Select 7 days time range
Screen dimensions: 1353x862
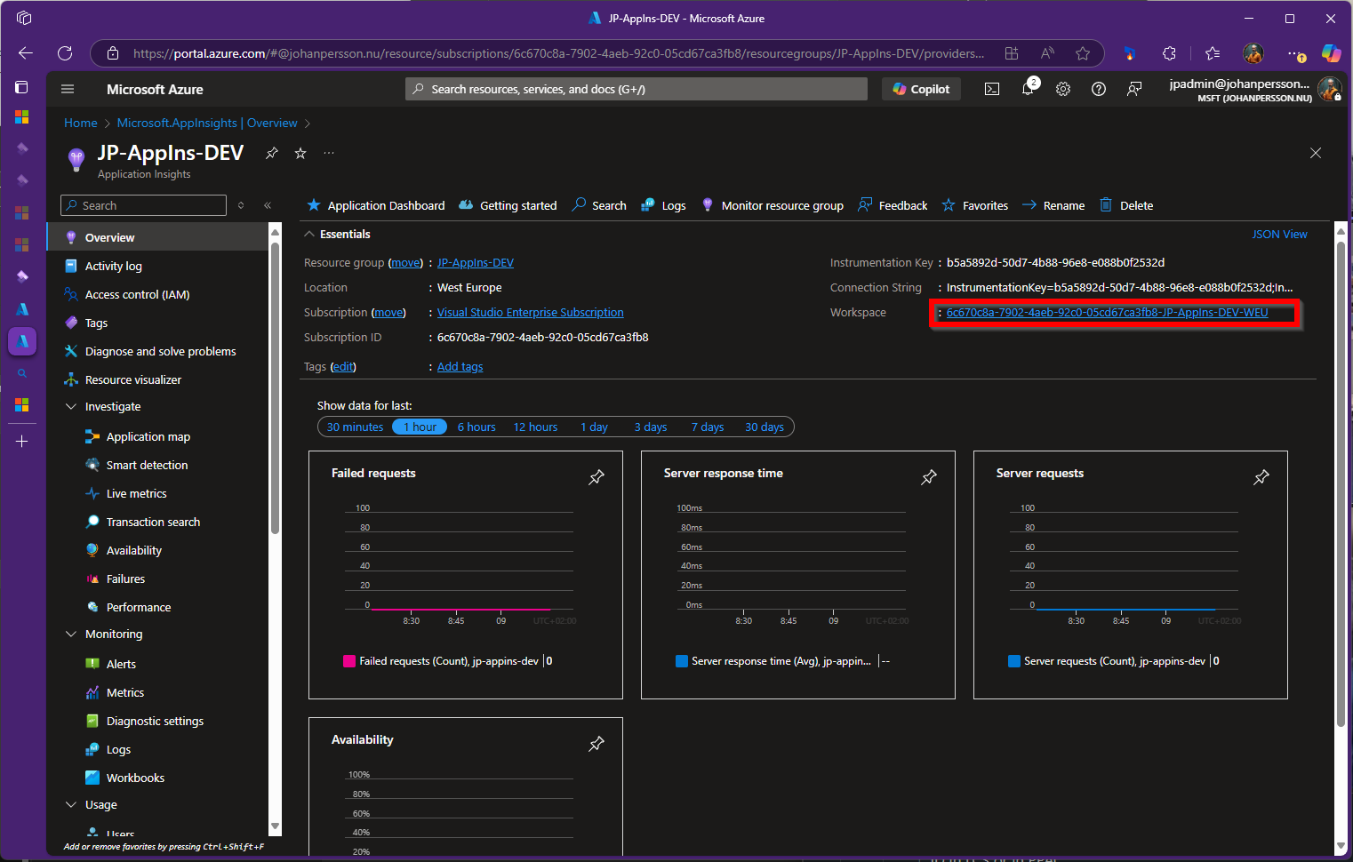(708, 427)
